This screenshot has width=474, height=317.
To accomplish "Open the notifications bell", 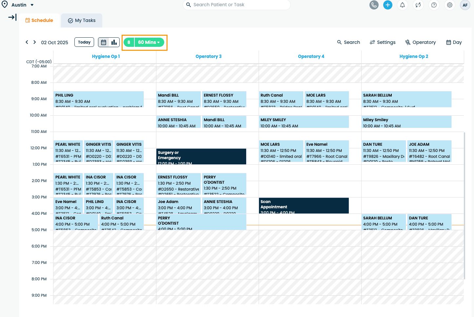I will click(403, 5).
